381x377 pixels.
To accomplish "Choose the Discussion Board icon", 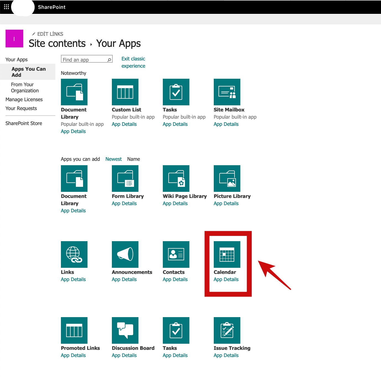I will pos(125,330).
